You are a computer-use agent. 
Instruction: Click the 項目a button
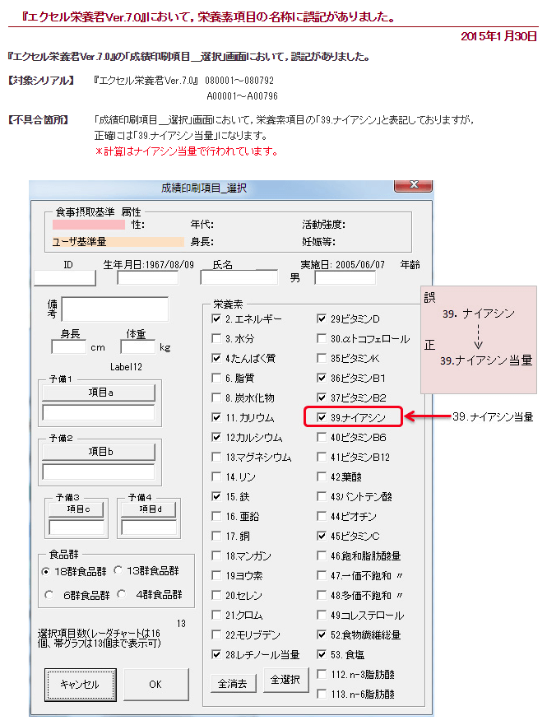pos(99,393)
